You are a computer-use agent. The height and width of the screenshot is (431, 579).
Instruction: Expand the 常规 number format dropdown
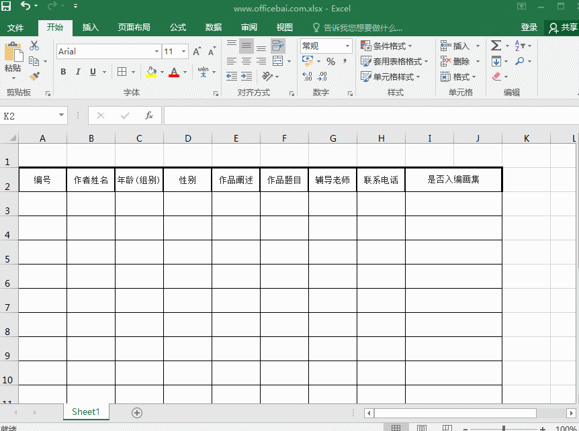347,46
